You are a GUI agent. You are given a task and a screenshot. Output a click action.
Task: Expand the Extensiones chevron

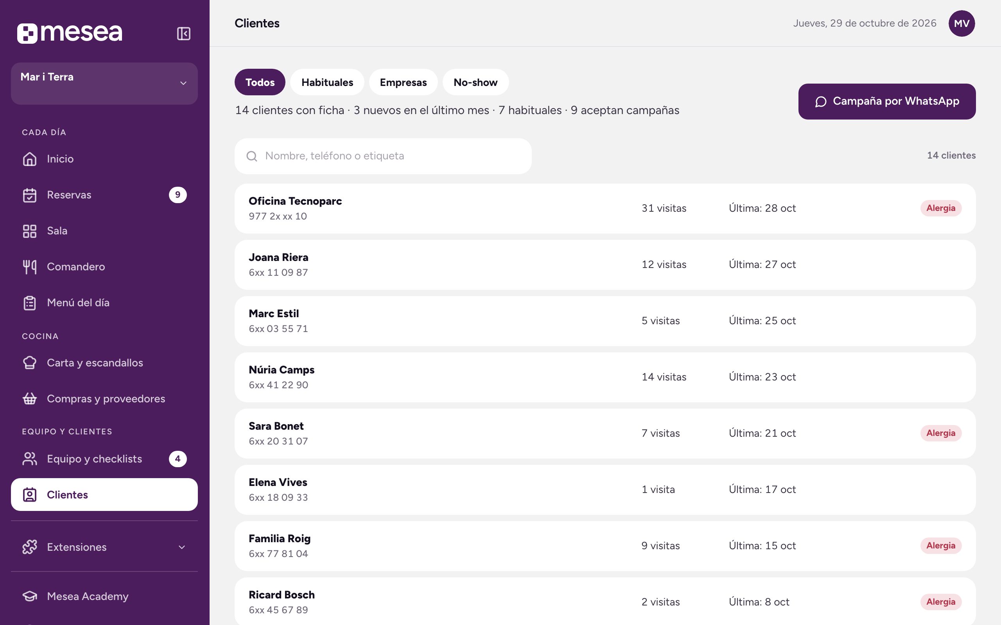pos(181,547)
